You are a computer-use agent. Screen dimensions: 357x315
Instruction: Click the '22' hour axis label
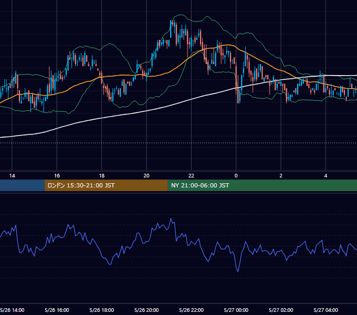[191, 176]
